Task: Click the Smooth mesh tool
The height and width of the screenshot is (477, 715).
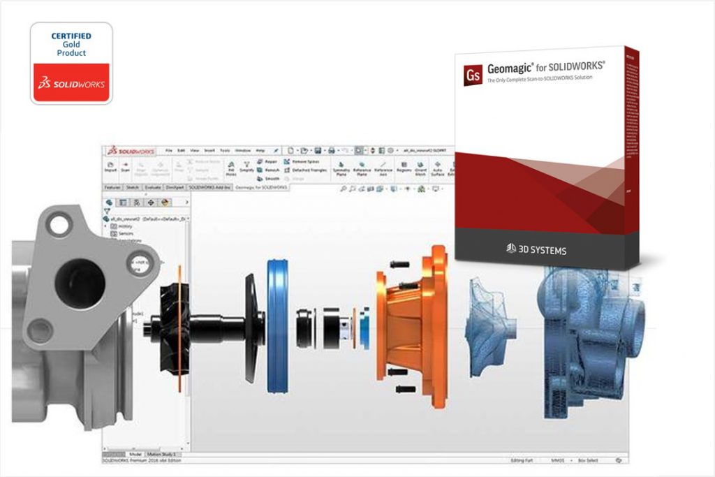Action: pos(268,179)
